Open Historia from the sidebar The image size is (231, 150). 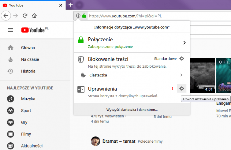pos(28,71)
